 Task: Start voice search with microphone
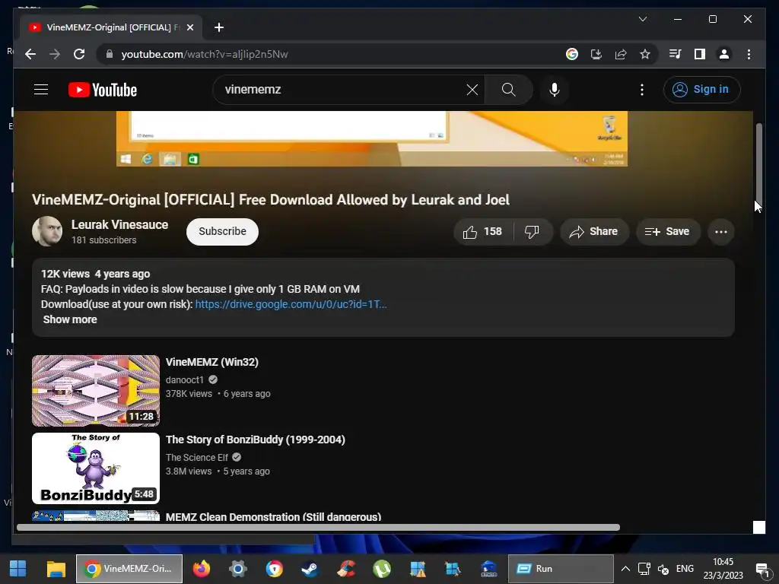click(x=555, y=90)
